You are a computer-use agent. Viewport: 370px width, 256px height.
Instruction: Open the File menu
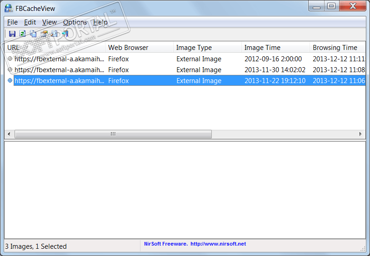(12, 22)
